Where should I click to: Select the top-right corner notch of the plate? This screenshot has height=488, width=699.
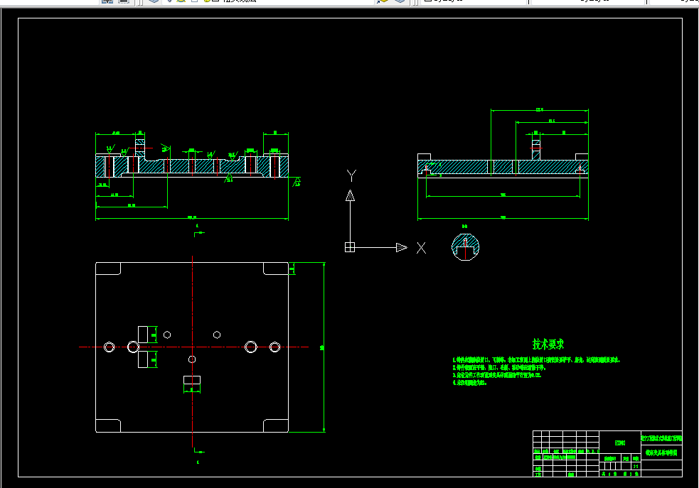click(276, 269)
